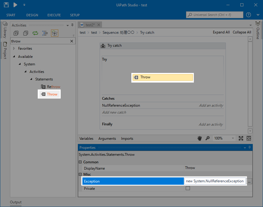
Task: Fit the workflow to screen icon
Action: pos(241,138)
